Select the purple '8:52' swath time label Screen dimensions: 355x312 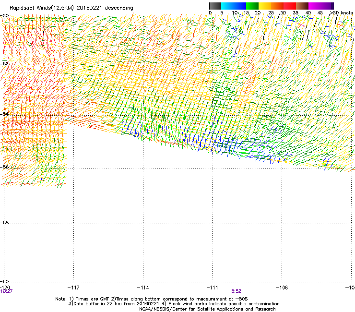[x=236, y=291]
